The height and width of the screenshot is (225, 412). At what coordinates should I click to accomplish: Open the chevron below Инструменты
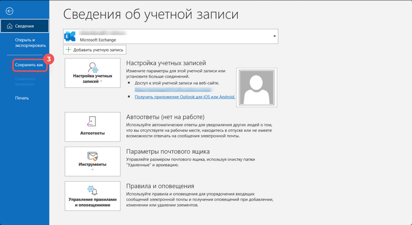[x=93, y=170]
